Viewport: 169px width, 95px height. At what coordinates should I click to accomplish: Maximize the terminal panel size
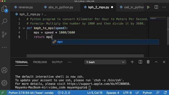pyautogui.click(x=156, y=62)
